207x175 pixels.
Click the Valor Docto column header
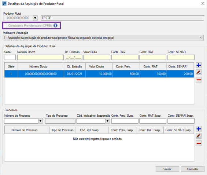pos(96,66)
